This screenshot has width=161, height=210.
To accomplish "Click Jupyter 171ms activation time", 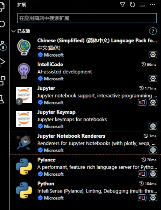I will (148, 88).
